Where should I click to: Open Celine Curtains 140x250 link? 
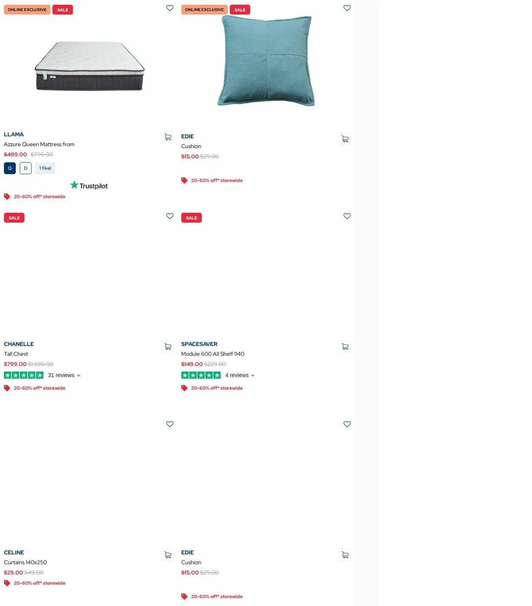pos(26,562)
